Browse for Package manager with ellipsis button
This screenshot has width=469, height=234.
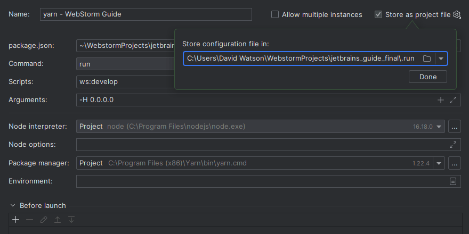coord(454,163)
